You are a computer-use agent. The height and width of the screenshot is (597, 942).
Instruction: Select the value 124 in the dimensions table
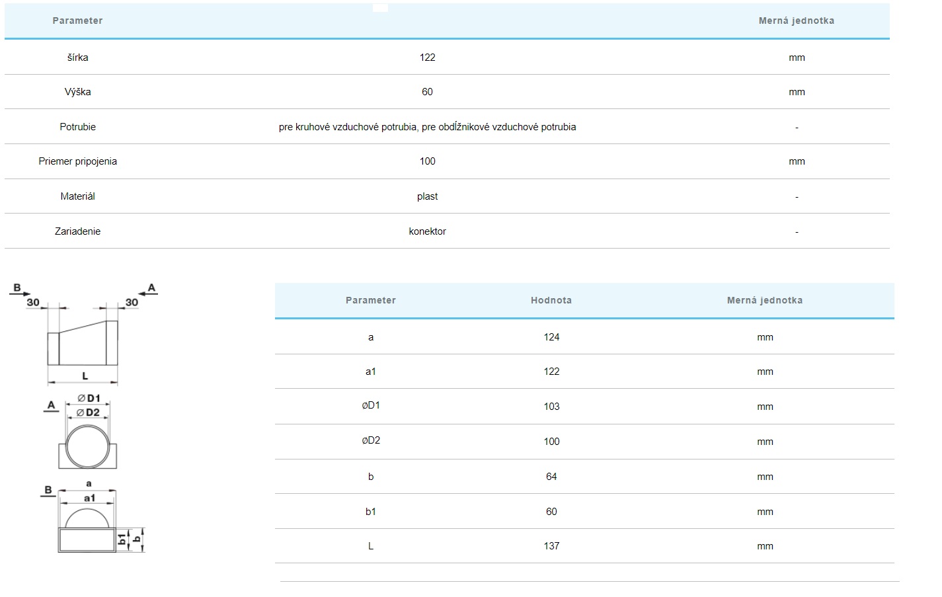point(551,337)
